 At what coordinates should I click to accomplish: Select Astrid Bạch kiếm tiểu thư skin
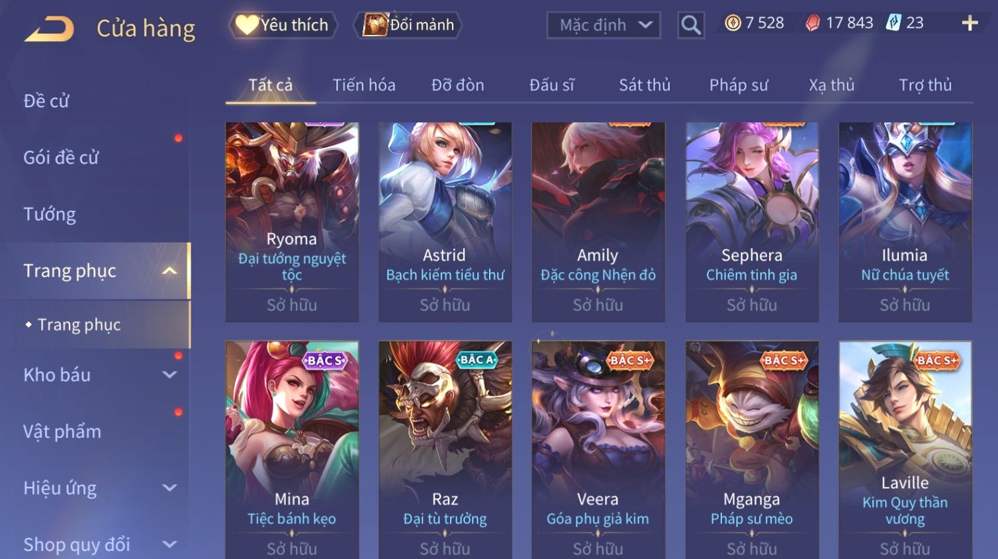click(445, 222)
